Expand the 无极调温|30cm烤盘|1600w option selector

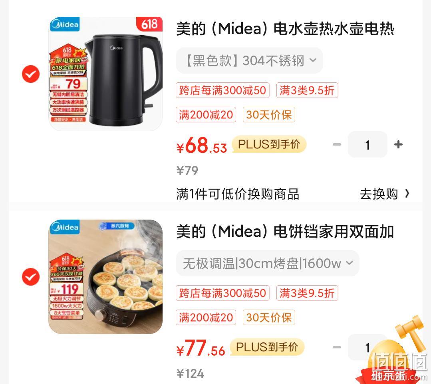(268, 264)
